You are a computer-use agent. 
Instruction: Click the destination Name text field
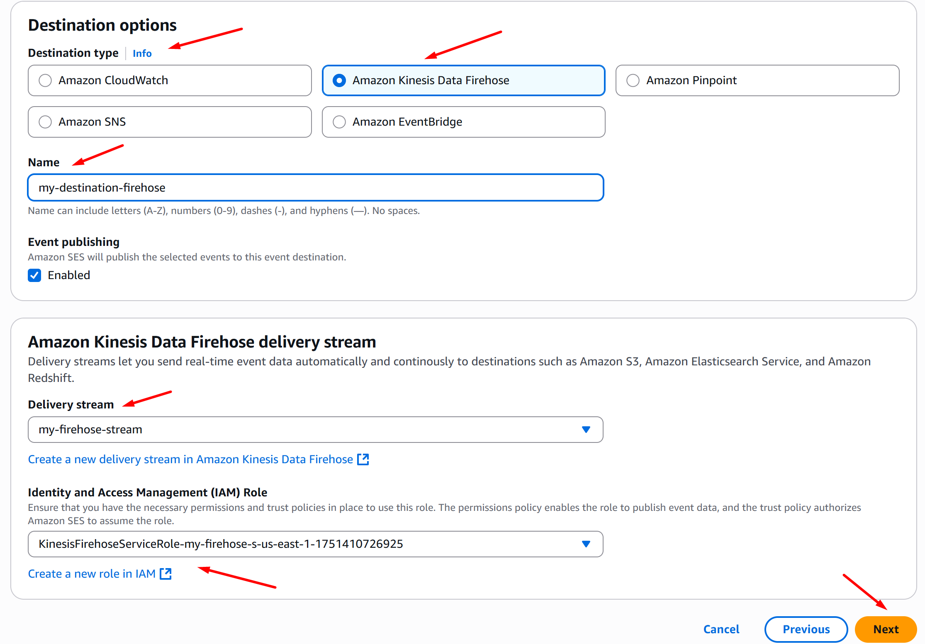315,188
